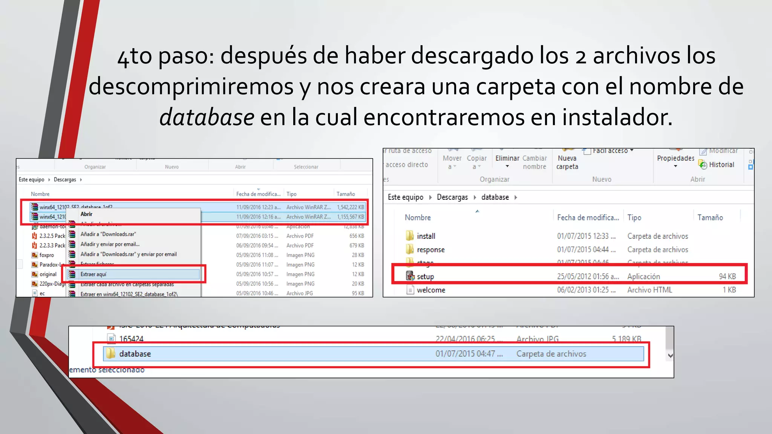Sort by Nombre column in left window
The width and height of the screenshot is (772, 434).
(40, 194)
